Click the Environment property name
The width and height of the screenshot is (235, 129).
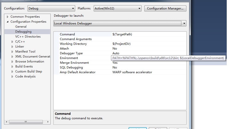point(69,58)
